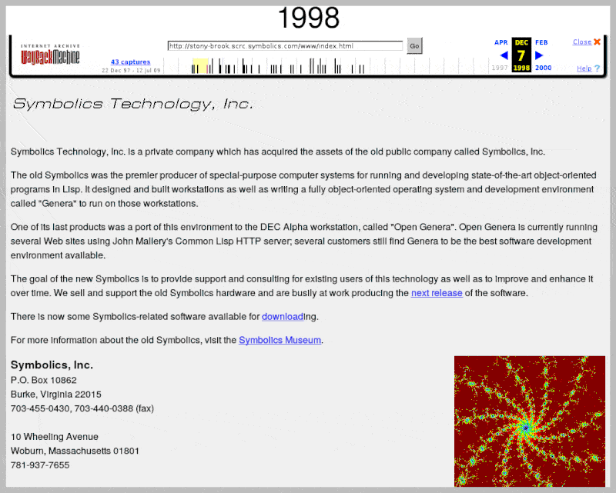Screen dimensions: 616x493
Task: Click the bold 'Symbolics, Inc.' address heading
Action: click(x=52, y=365)
